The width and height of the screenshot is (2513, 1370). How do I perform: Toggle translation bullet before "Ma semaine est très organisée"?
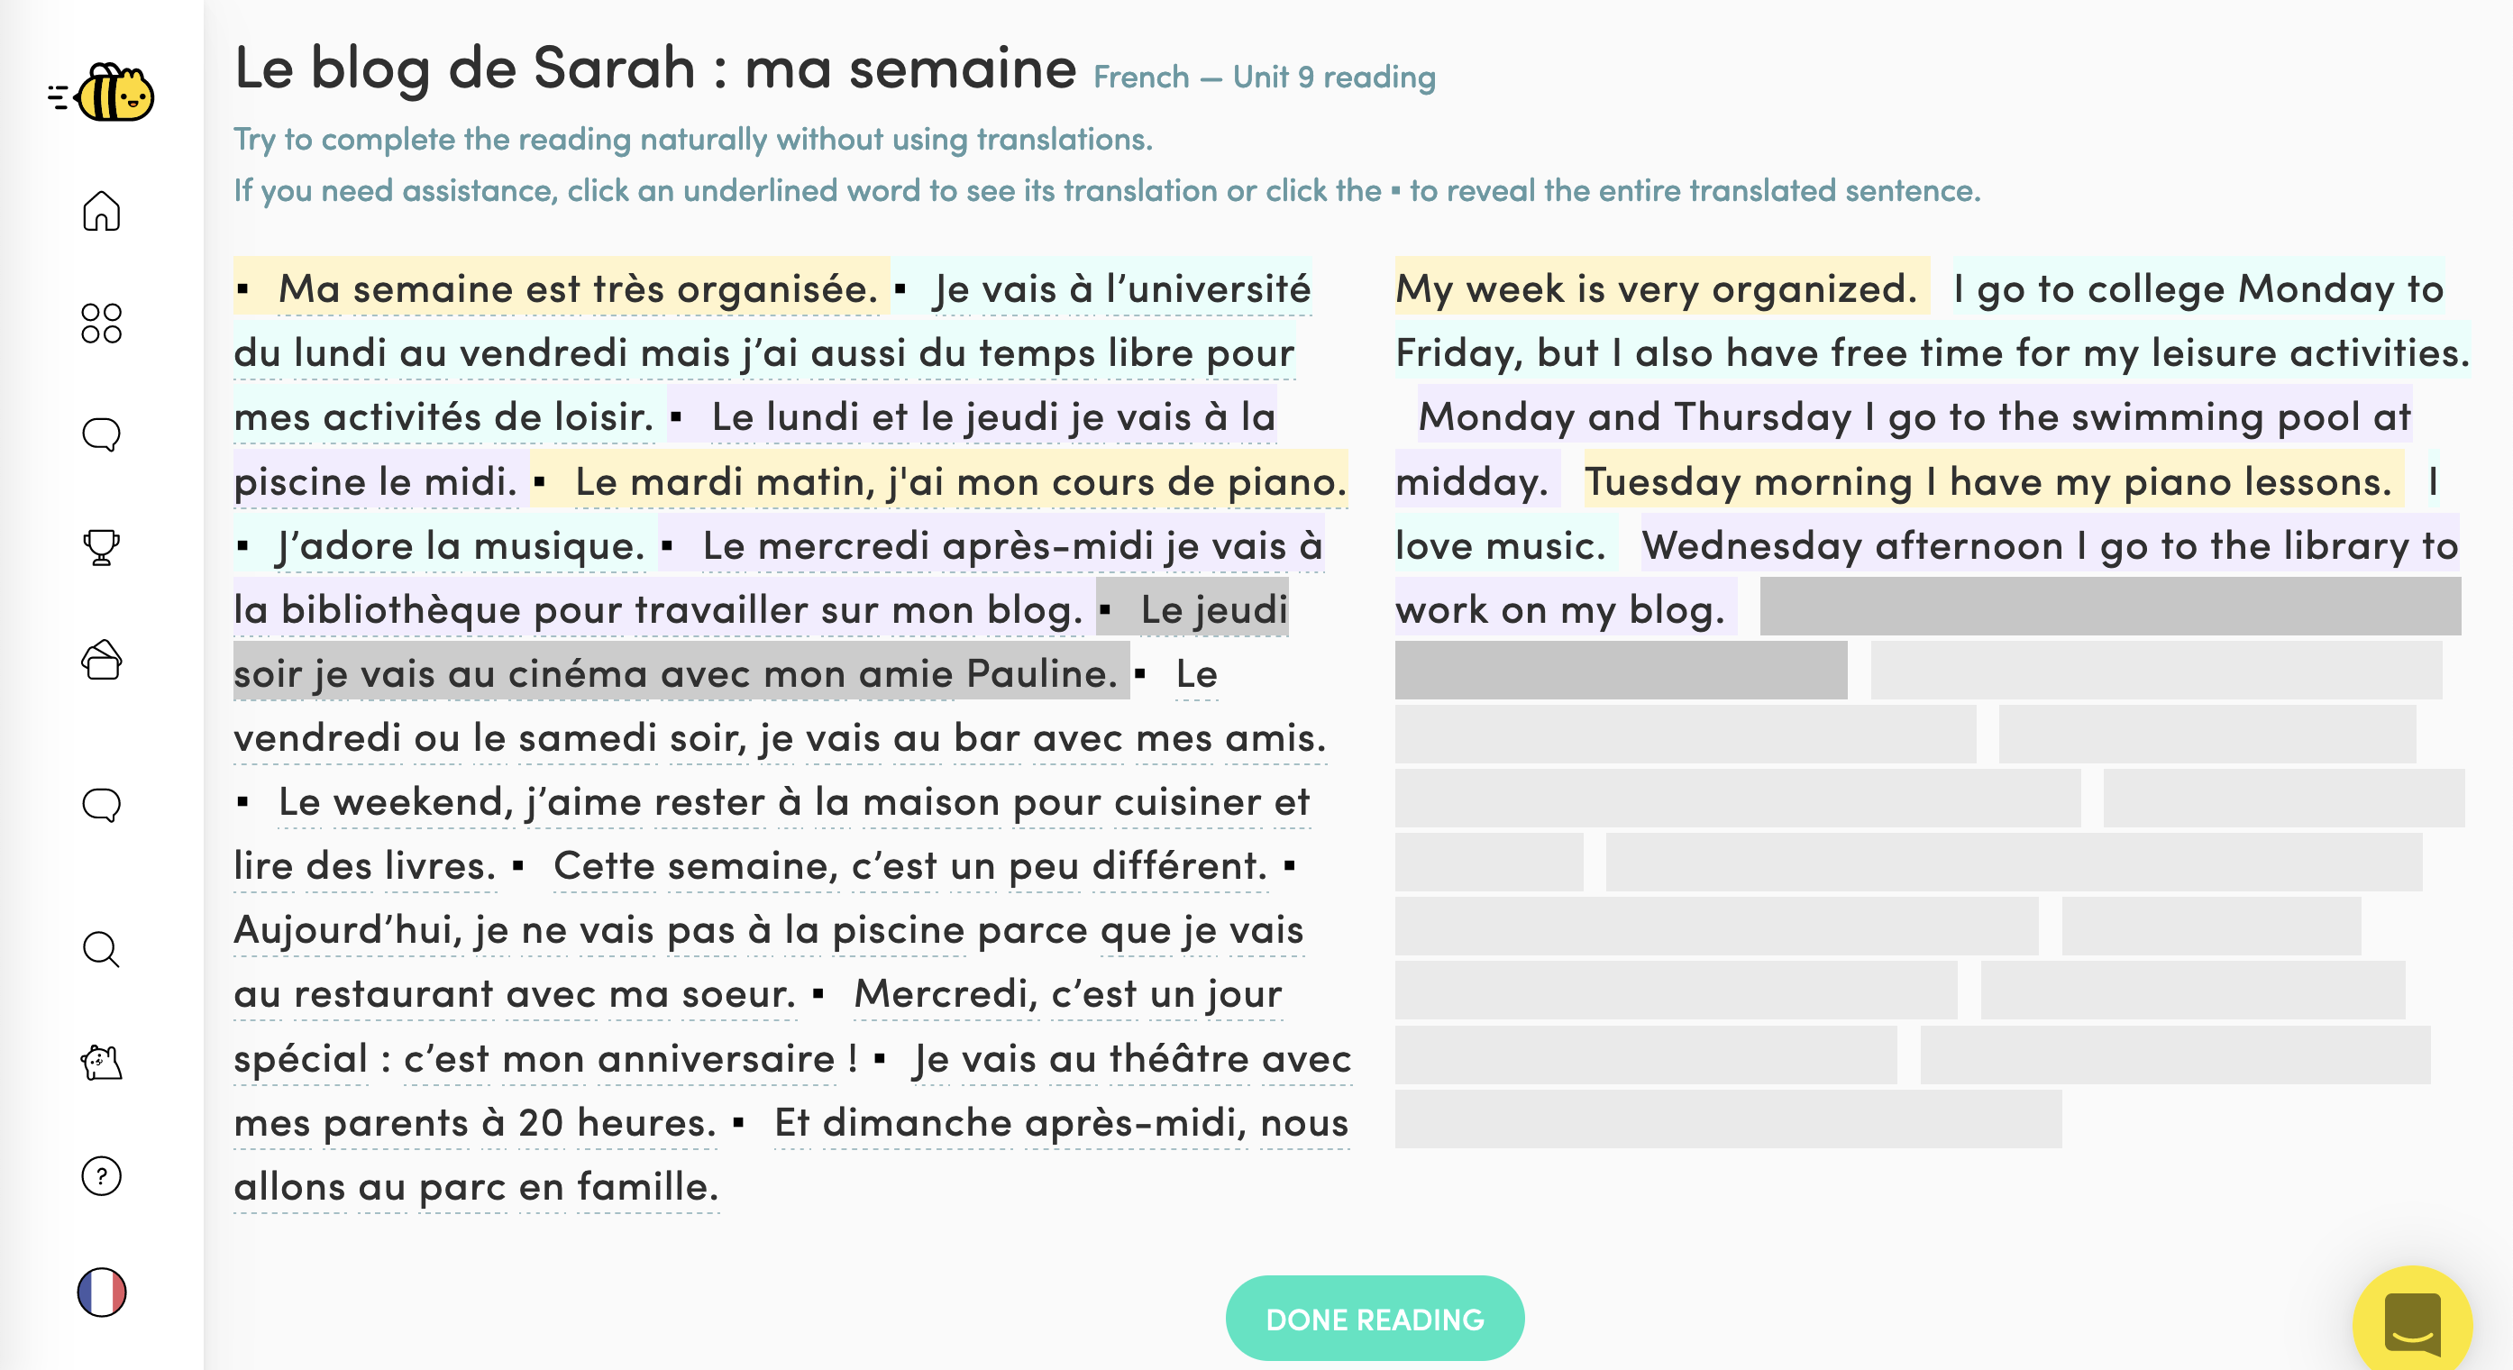[x=244, y=290]
